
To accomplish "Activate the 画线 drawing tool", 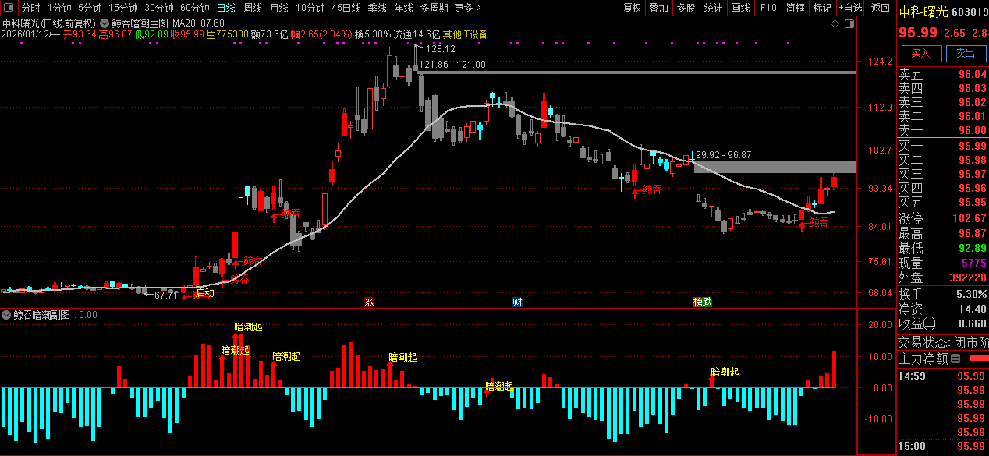I will (740, 8).
